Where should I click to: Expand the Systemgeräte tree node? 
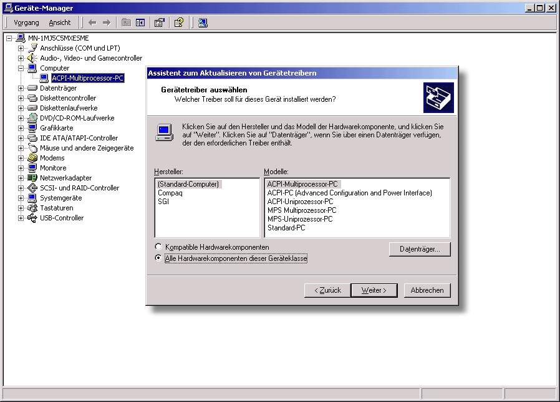(21, 198)
